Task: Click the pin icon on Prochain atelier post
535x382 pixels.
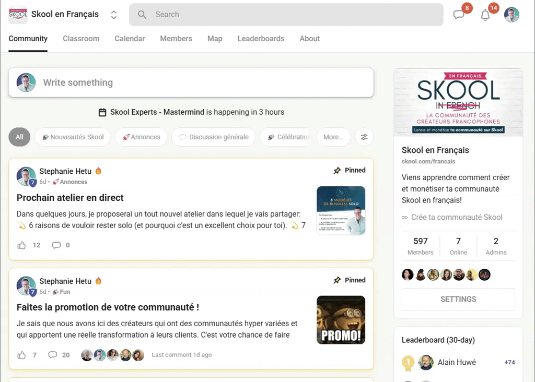Action: [337, 170]
